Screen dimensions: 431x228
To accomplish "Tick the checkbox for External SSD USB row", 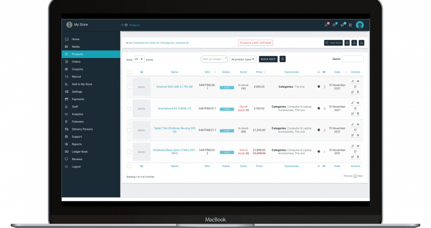I will tap(129, 87).
